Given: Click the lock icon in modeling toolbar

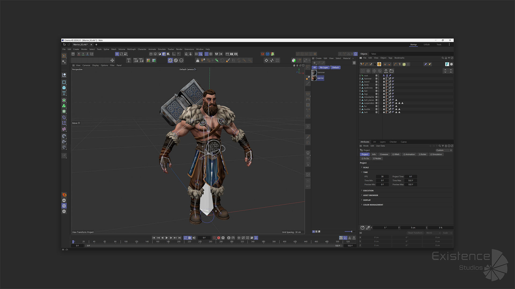Looking at the screenshot, I should [x=198, y=60].
